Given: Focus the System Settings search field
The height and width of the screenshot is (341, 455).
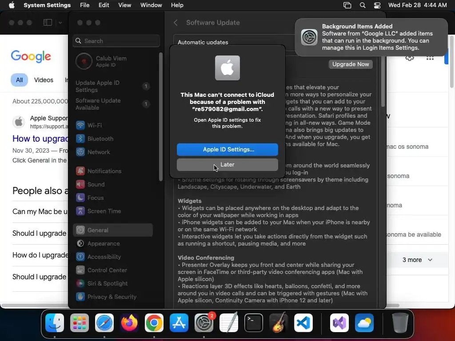Looking at the screenshot, I should [x=116, y=41].
